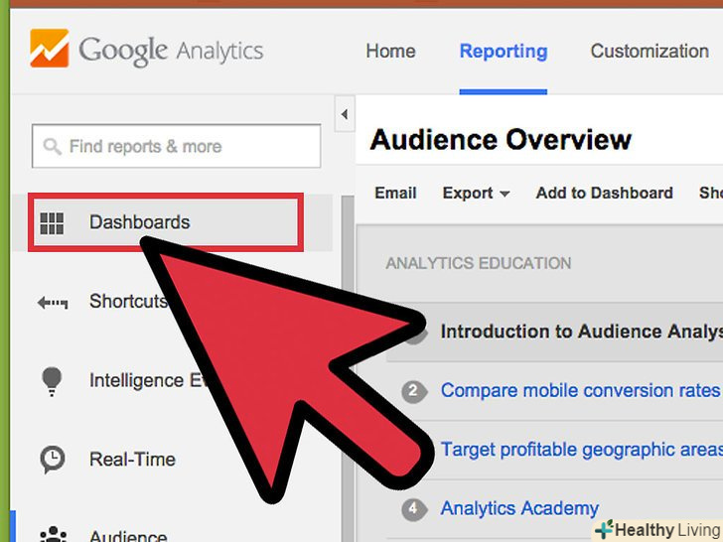Open Introduction to Audience Analysis item

[581, 332]
